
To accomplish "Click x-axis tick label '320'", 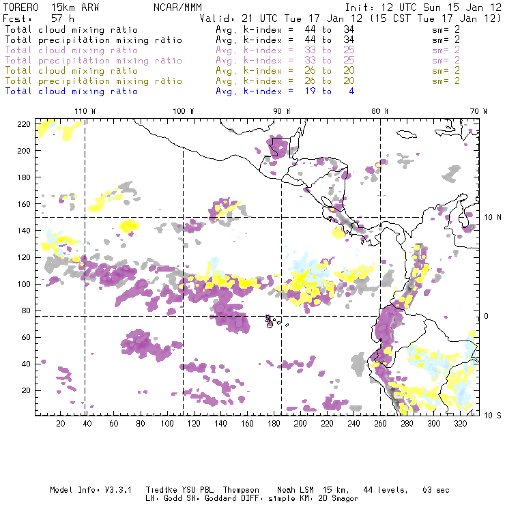I will coord(460,424).
